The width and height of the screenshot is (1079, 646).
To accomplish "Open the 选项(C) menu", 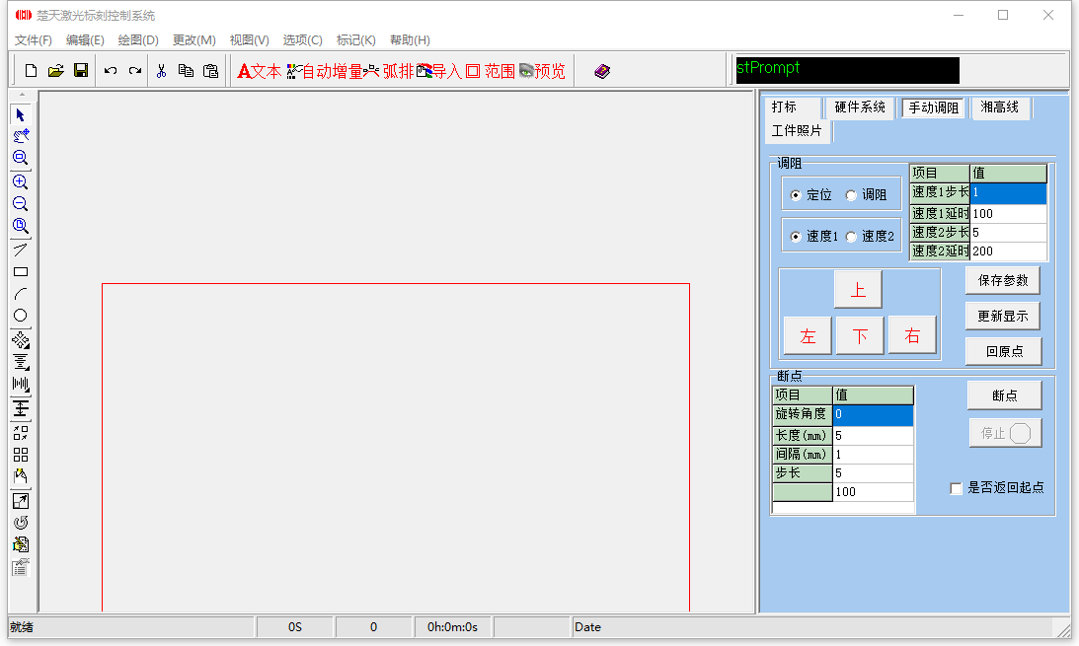I will coord(303,39).
